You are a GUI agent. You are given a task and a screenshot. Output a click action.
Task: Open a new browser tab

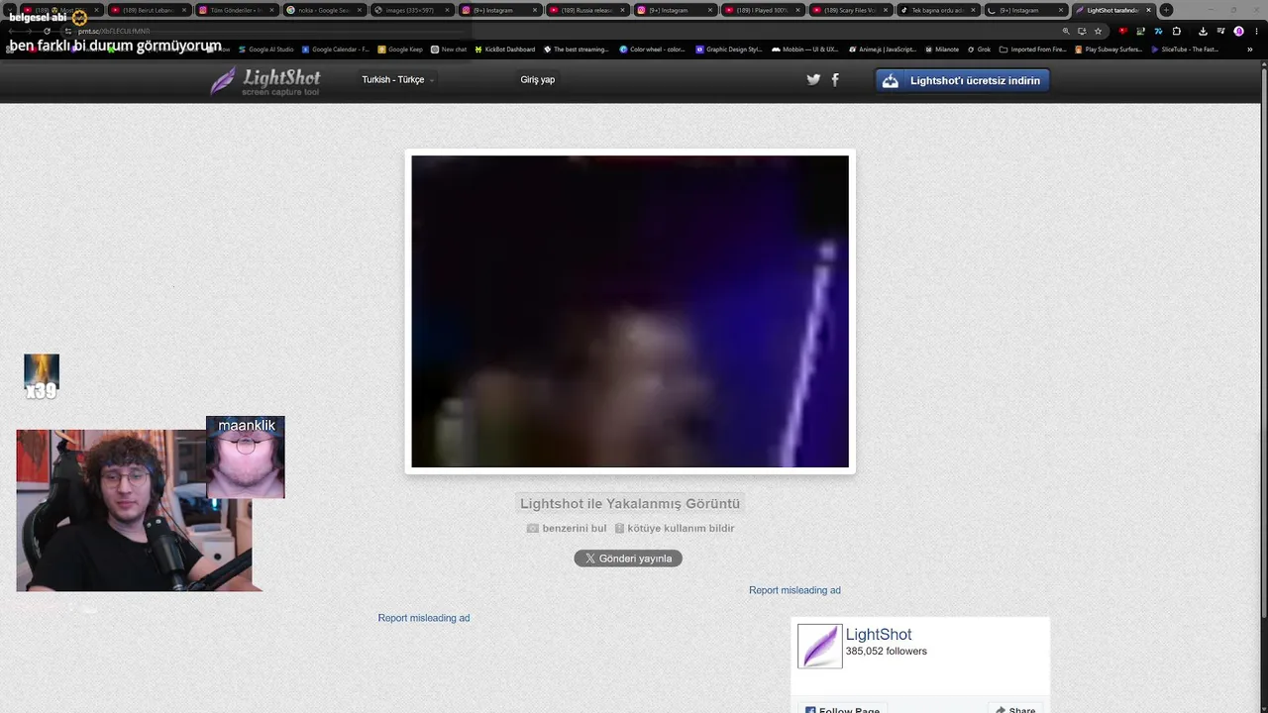pos(1166,10)
